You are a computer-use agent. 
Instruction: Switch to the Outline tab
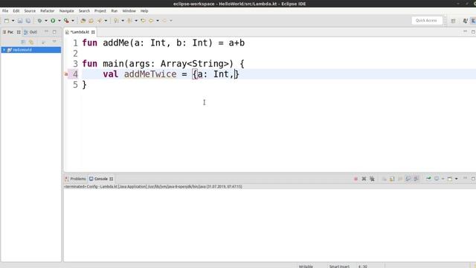click(x=30, y=32)
